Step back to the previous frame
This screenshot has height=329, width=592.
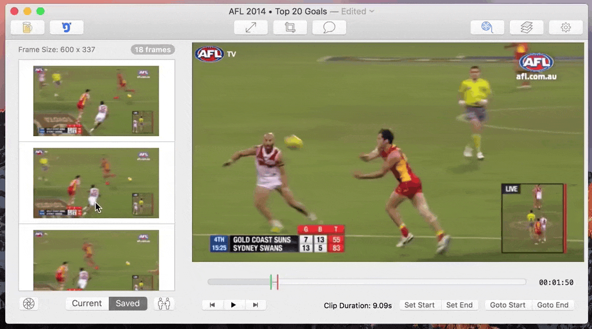click(x=212, y=305)
